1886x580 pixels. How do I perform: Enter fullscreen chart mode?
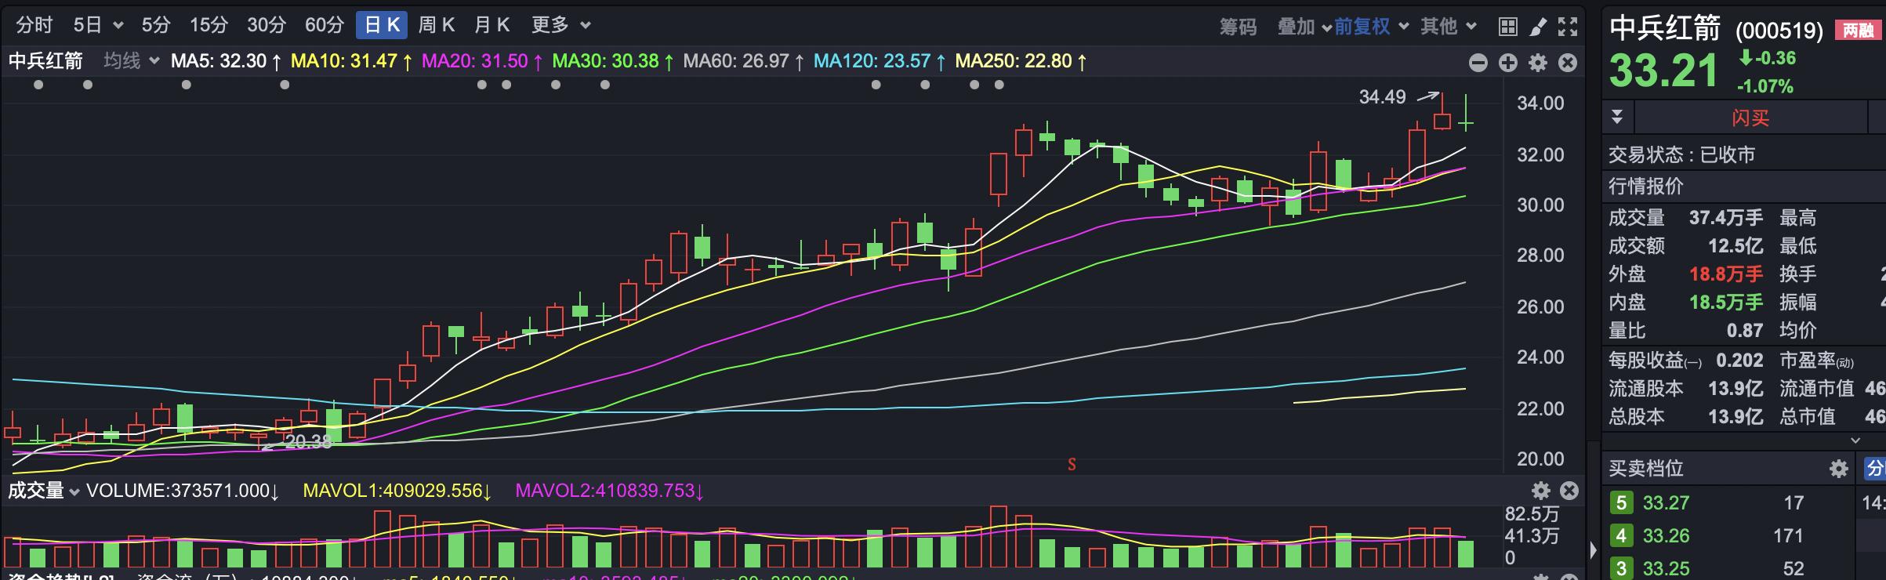1567,27
